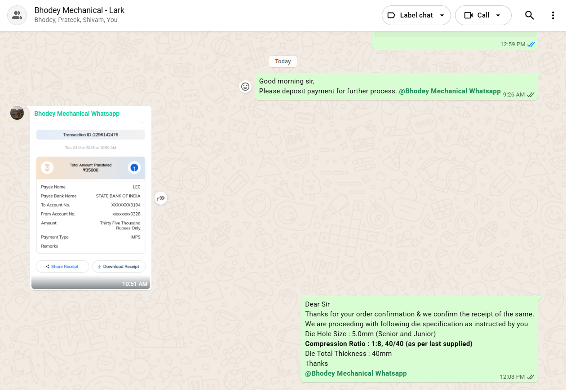Click @Bhodey Mechanical Whatsapp mention in 9:26 AM message
Image resolution: width=566 pixels, height=390 pixels.
coord(450,91)
